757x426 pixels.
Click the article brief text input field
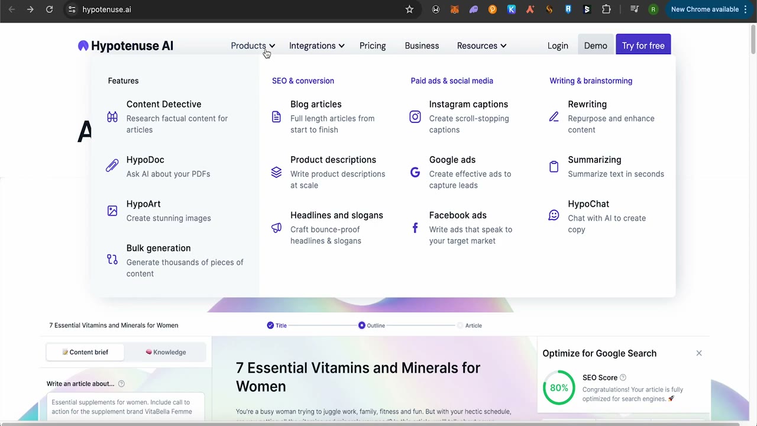(x=125, y=407)
